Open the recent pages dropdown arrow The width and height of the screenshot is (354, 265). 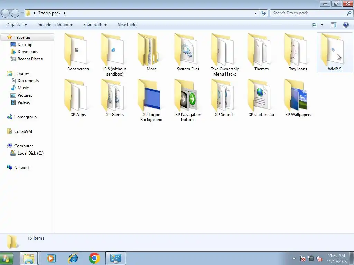[x=22, y=13]
